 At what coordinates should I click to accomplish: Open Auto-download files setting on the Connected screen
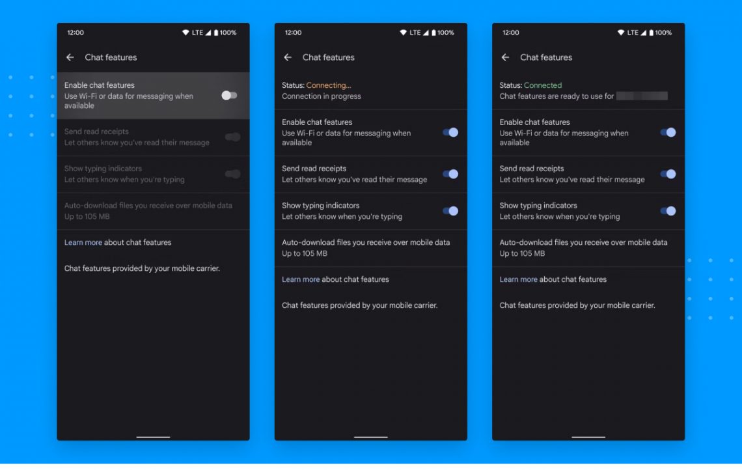pos(588,247)
